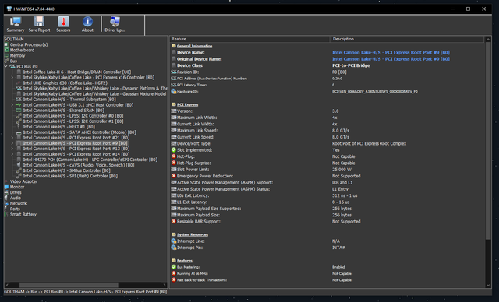Select the Interrupt Pin row

point(327,248)
